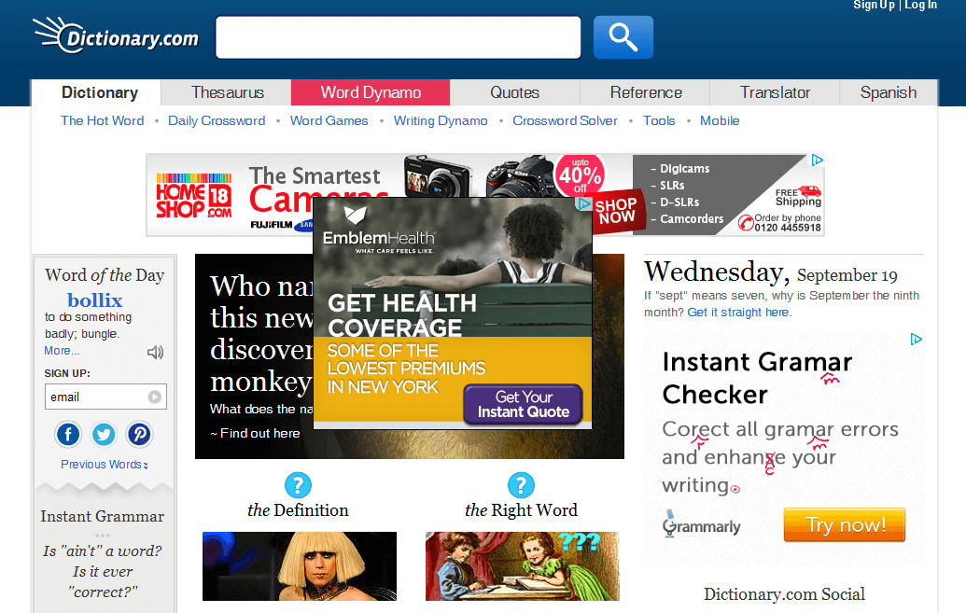
Task: Open the Mobile link
Action: (x=720, y=120)
